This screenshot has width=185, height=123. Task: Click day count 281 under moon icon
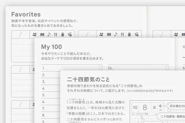[x=161, y=110]
